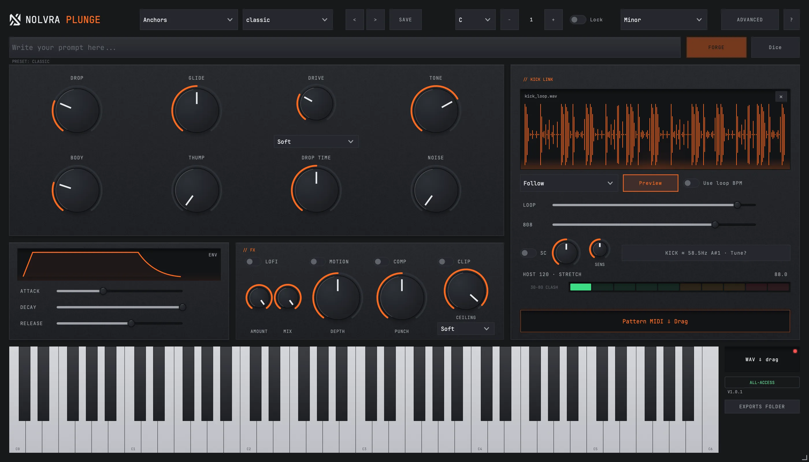Click the WAV drag export box
Image resolution: width=809 pixels, height=462 pixels.
pyautogui.click(x=762, y=359)
